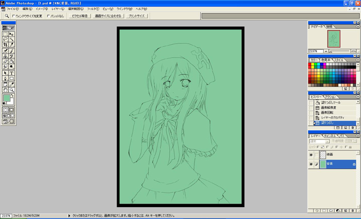Open the Swatches panel flyout menu

[358, 60]
